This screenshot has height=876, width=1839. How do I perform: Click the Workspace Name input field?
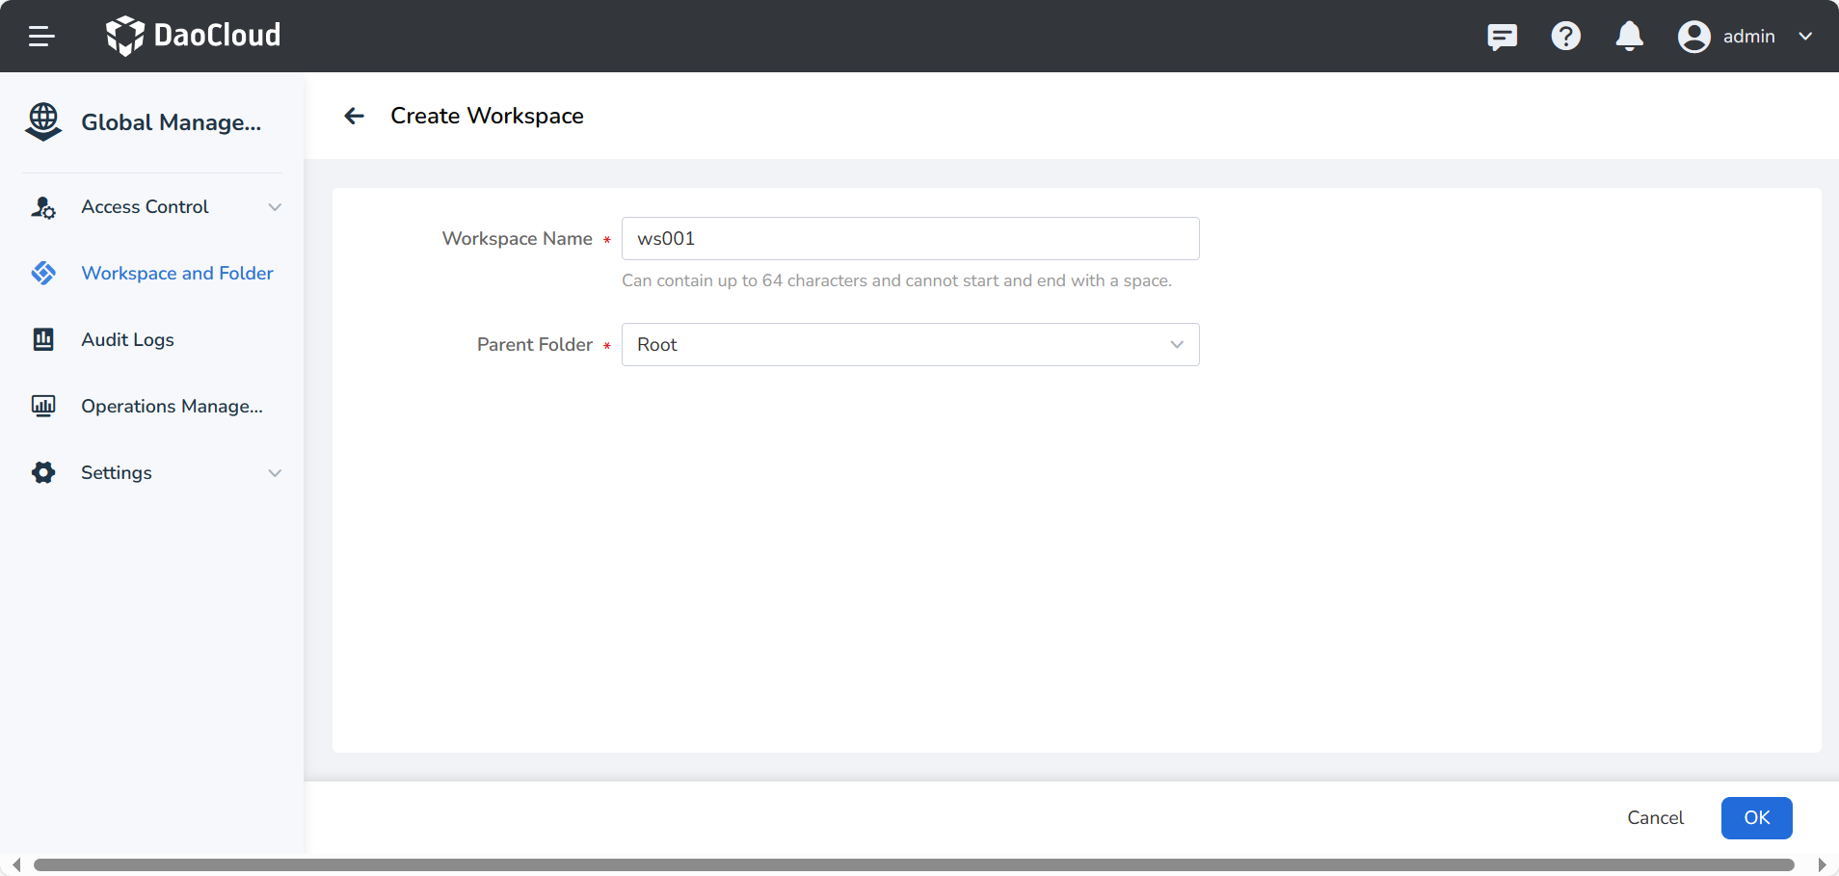coord(910,239)
